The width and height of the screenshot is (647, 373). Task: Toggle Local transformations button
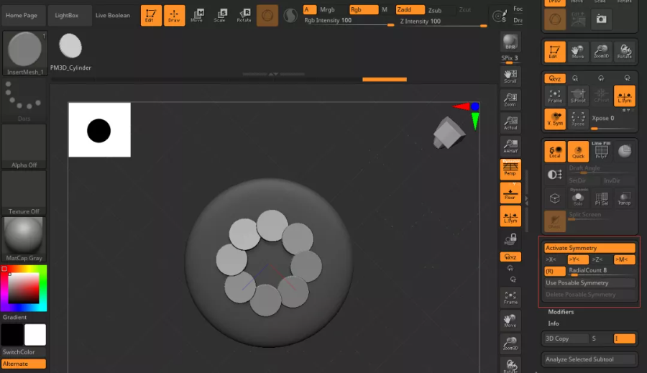(555, 151)
